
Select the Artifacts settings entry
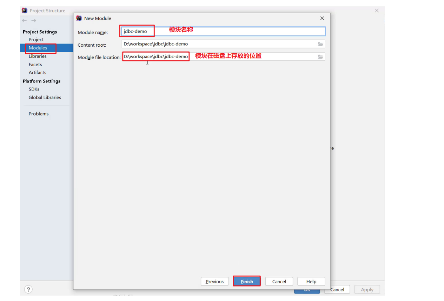(x=37, y=73)
